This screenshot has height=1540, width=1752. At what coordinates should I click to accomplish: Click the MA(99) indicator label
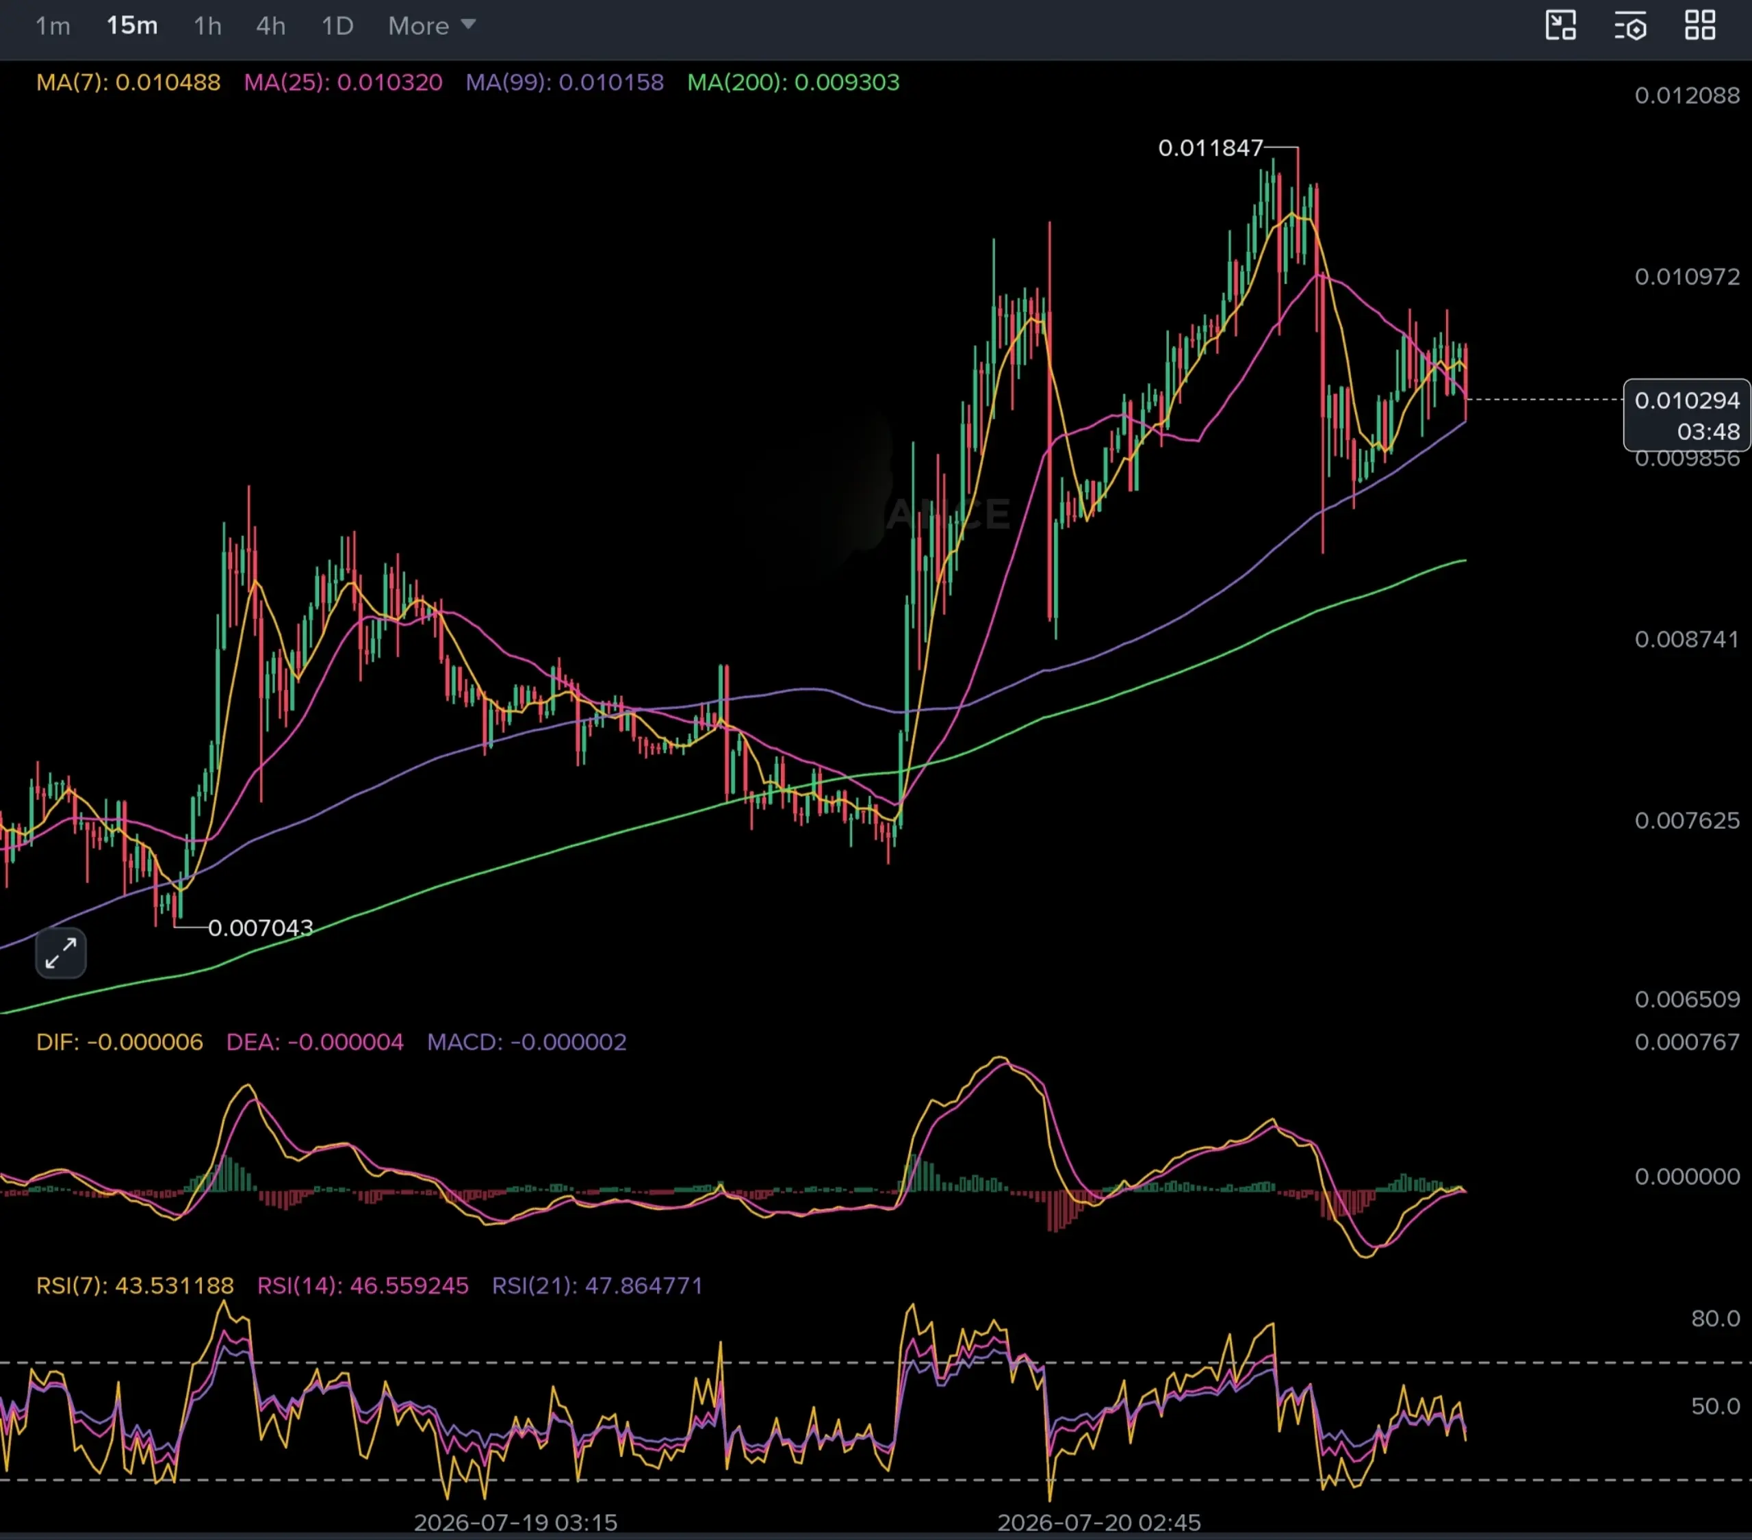point(564,82)
